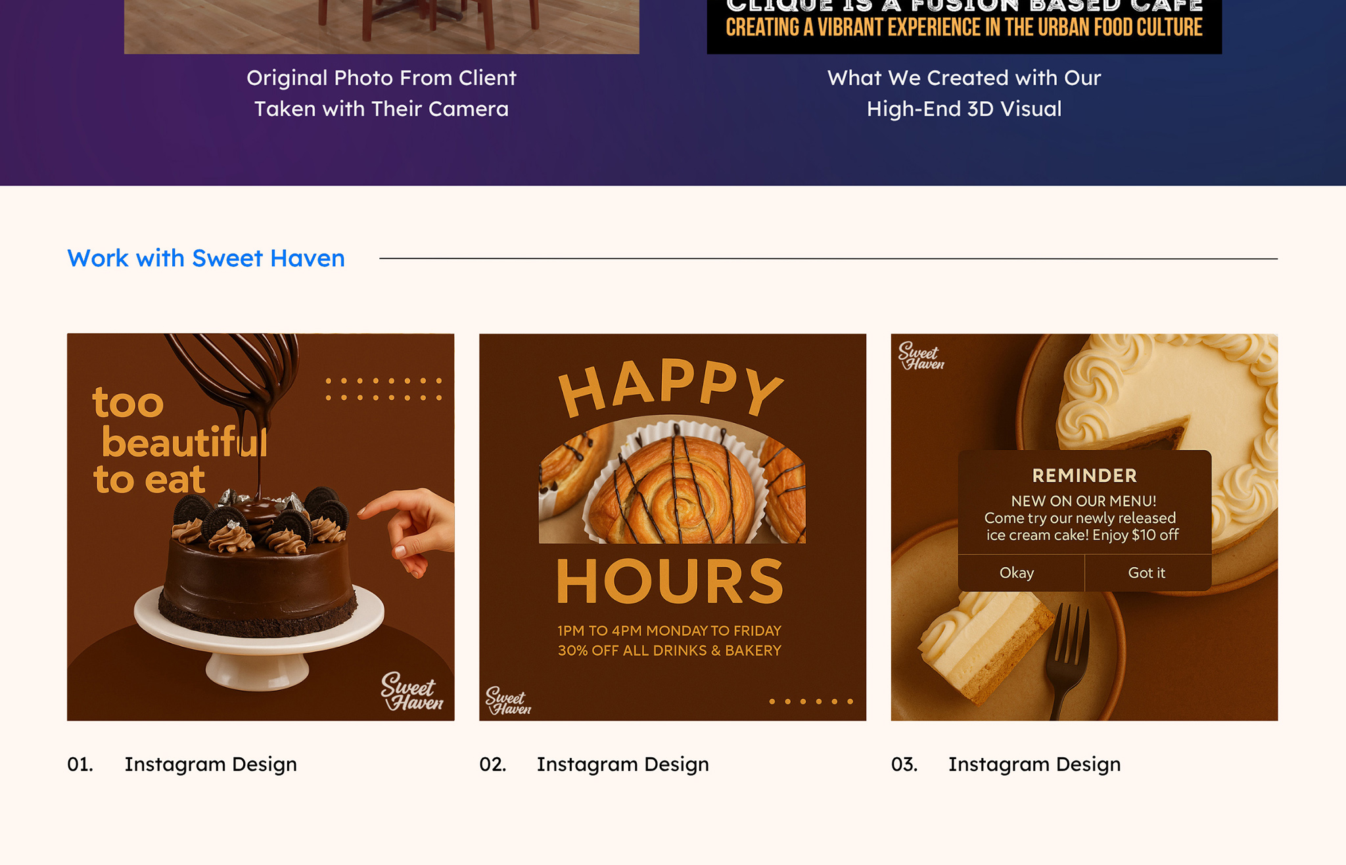Click the Work with Sweet Haven heading
Screen dimensions: 1346x865
(206, 258)
